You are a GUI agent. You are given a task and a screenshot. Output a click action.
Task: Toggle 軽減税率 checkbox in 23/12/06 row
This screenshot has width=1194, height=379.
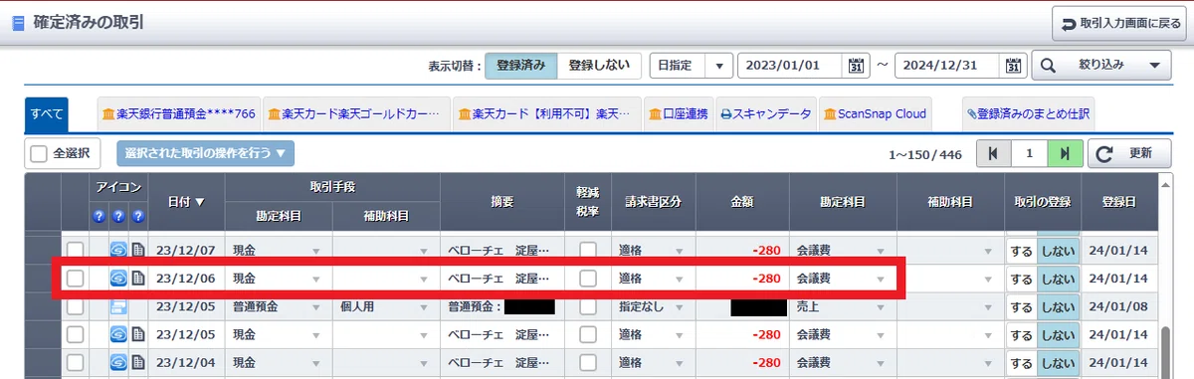click(588, 278)
